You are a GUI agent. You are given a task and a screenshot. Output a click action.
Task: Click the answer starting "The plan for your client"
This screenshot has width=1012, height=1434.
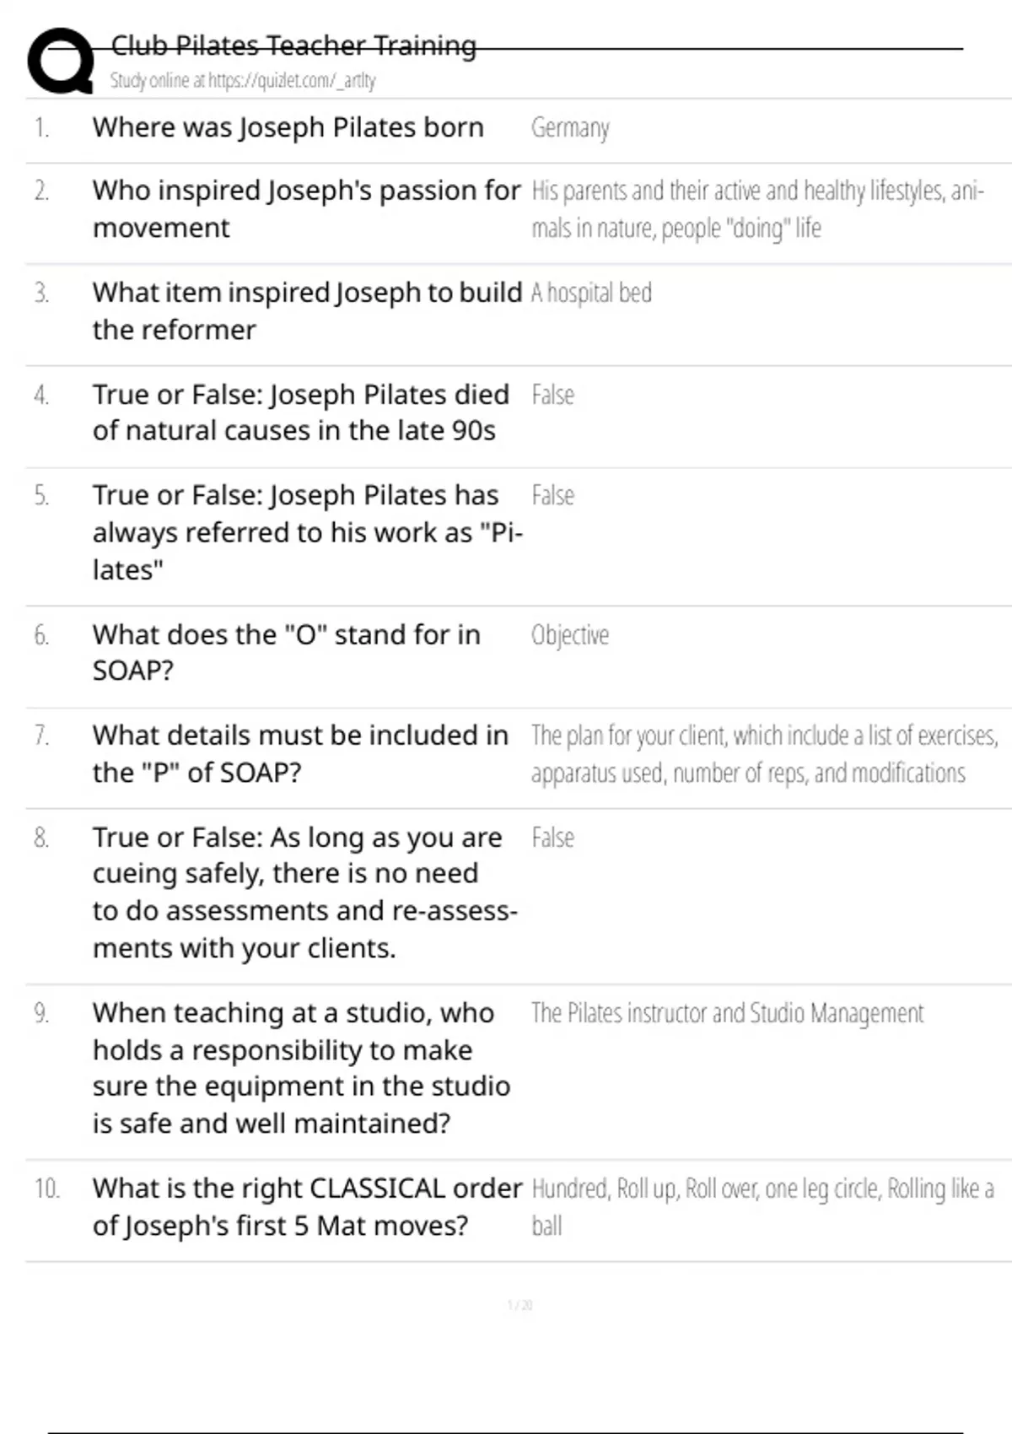coord(763,753)
